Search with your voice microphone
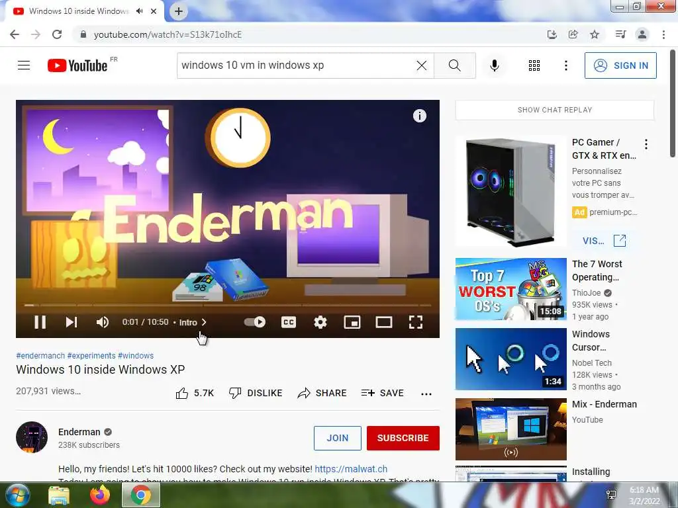 click(x=495, y=65)
